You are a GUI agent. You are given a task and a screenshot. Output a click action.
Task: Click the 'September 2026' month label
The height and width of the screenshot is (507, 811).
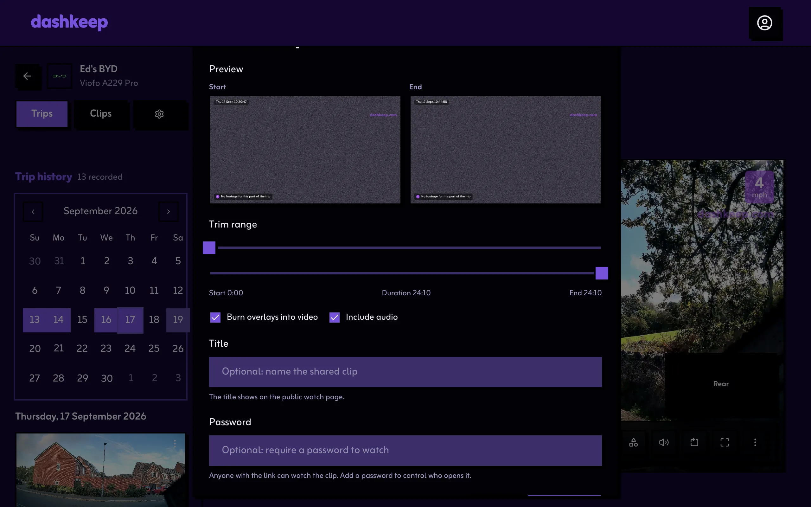(x=100, y=211)
